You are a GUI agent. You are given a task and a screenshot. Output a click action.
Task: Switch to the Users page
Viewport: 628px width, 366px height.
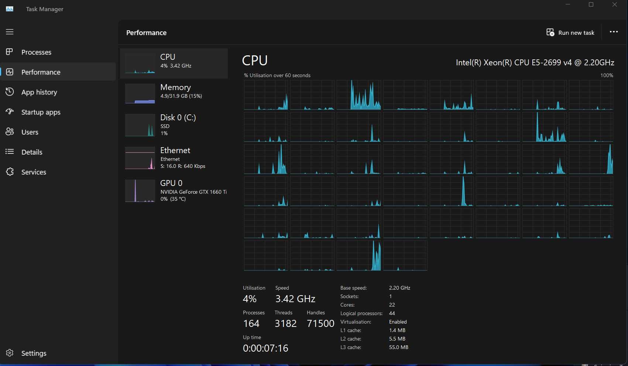click(x=30, y=132)
